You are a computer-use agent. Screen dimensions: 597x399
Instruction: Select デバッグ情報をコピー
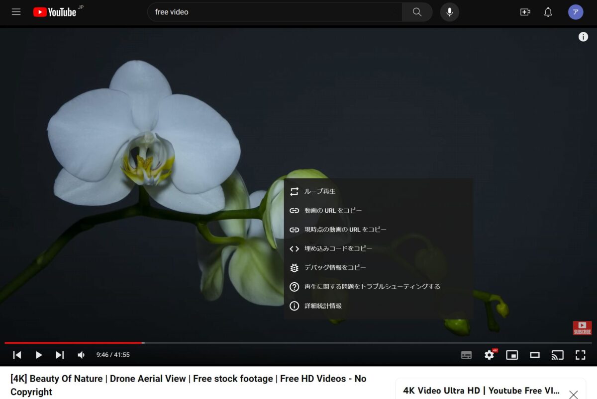tap(378, 268)
